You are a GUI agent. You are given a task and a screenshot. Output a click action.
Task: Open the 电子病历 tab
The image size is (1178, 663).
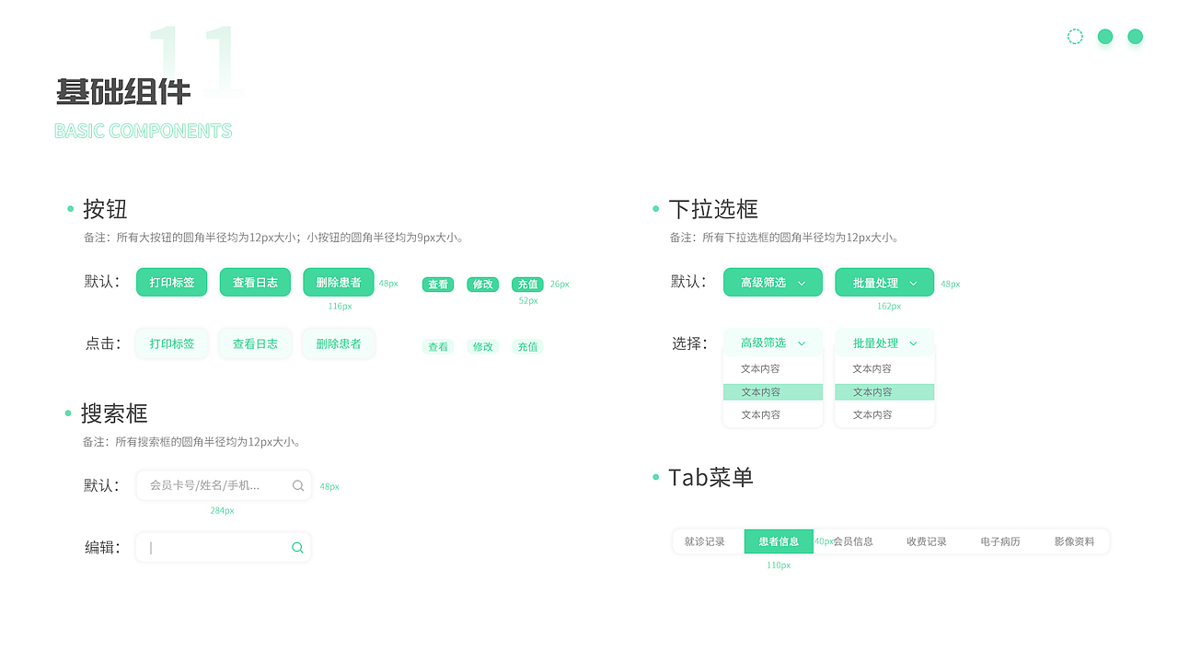pos(1000,541)
